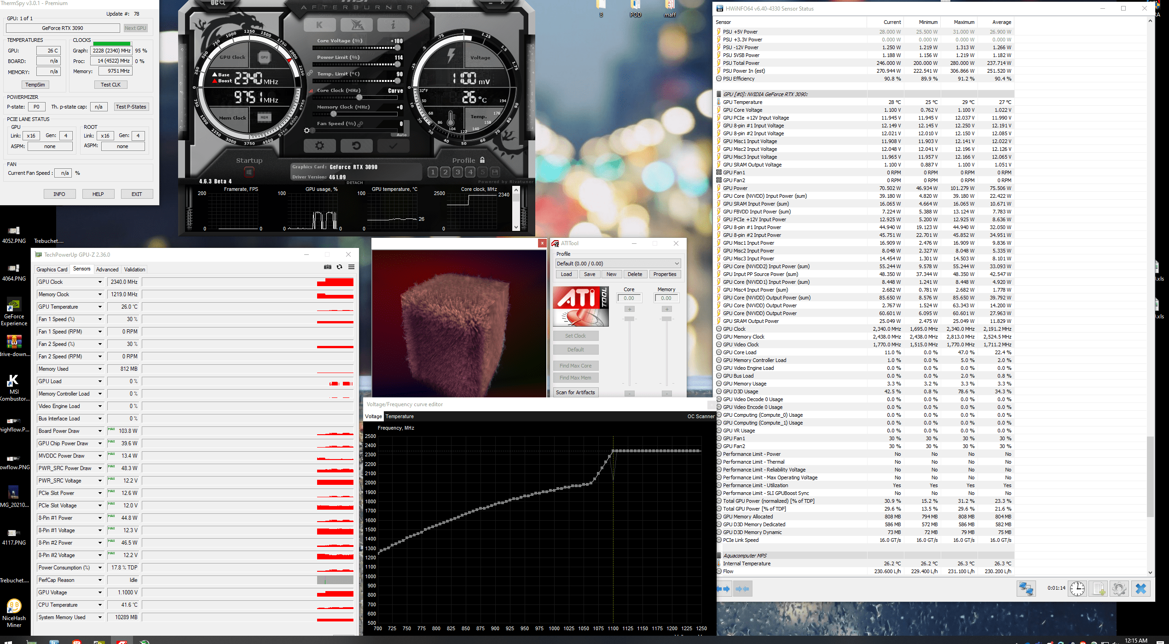Open the GPU Clock sensor dropdown in GPU-Z
The width and height of the screenshot is (1169, 644).
click(x=100, y=282)
